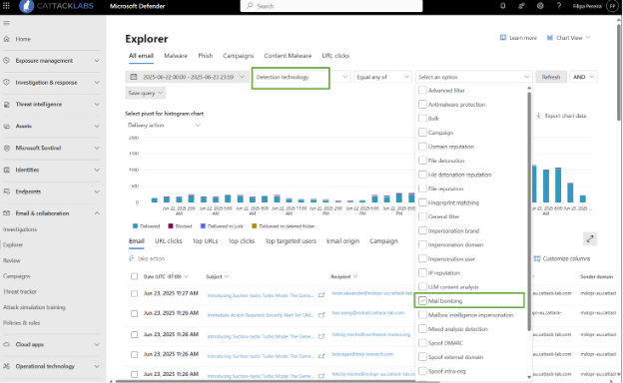Expand the chart with the fullscreen arrows icon
Viewport: 623px width, 383px height.
590,239
